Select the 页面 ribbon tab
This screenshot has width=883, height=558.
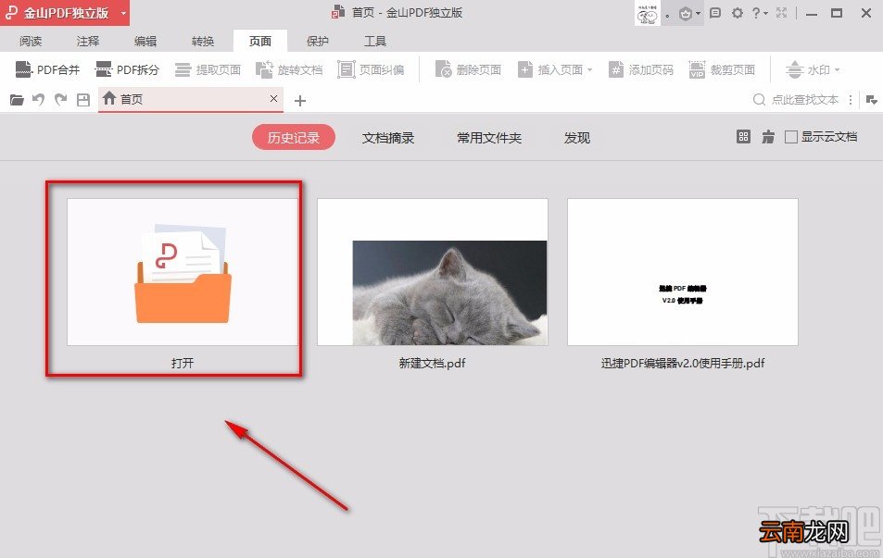[x=260, y=41]
